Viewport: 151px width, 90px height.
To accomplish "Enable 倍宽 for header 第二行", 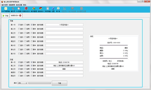I will tap(25, 29).
